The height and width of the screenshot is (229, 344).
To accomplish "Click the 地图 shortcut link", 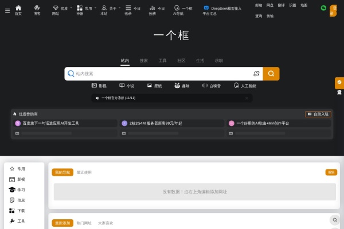I will coord(304,5).
